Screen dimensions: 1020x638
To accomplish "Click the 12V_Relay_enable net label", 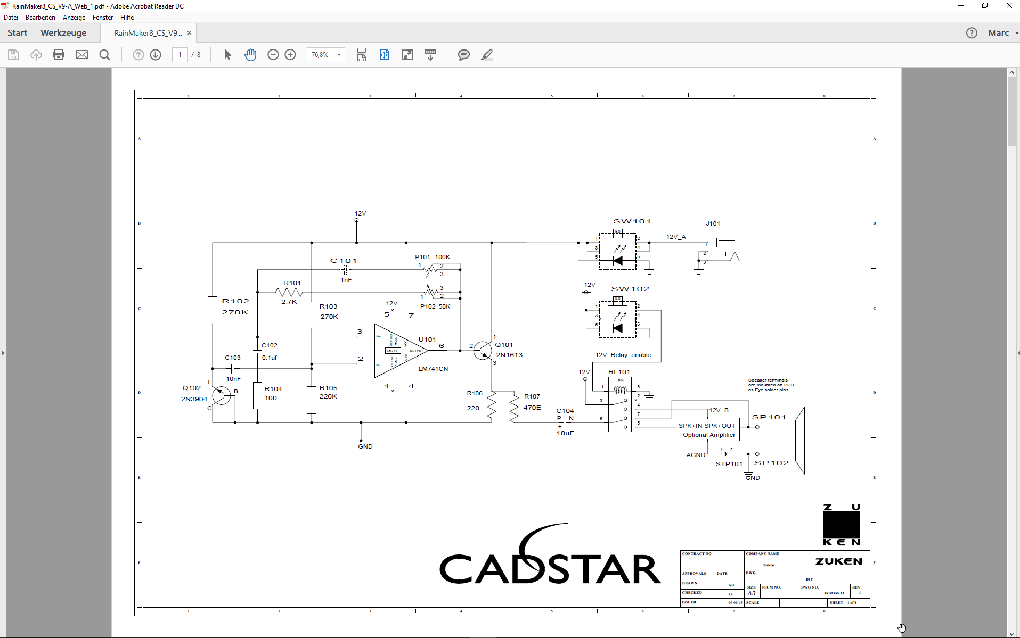I will click(623, 355).
